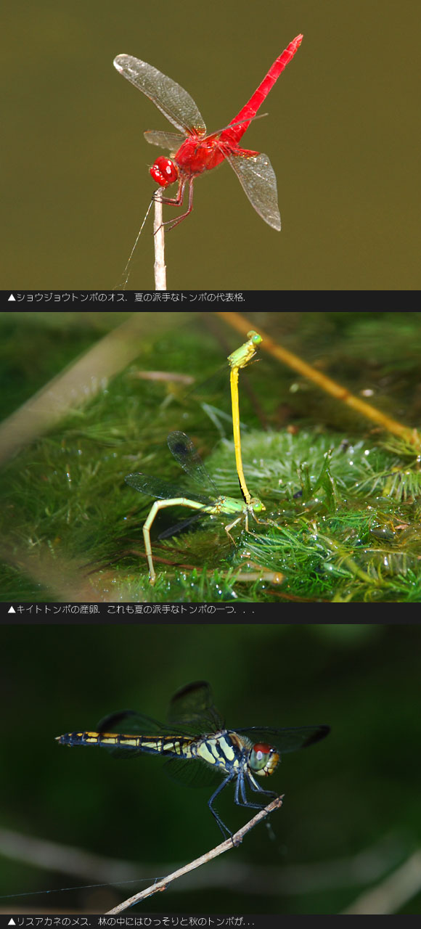Click the triangle marker before キイトトンボ caption
Viewport: 421px width, 929px height.
tap(11, 610)
